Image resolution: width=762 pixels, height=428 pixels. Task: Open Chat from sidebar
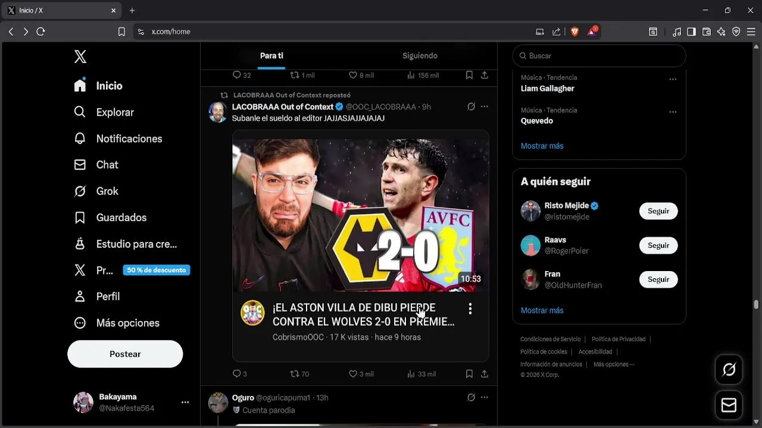(x=96, y=165)
